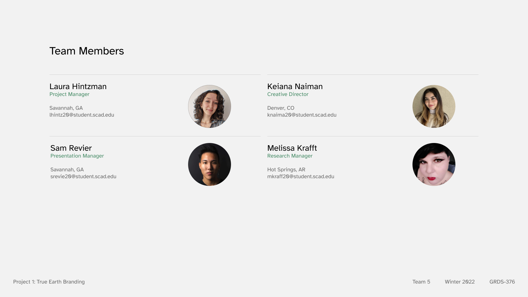528x297 pixels.
Task: Click the srevie20@student.scad.edu email
Action: pos(83,177)
